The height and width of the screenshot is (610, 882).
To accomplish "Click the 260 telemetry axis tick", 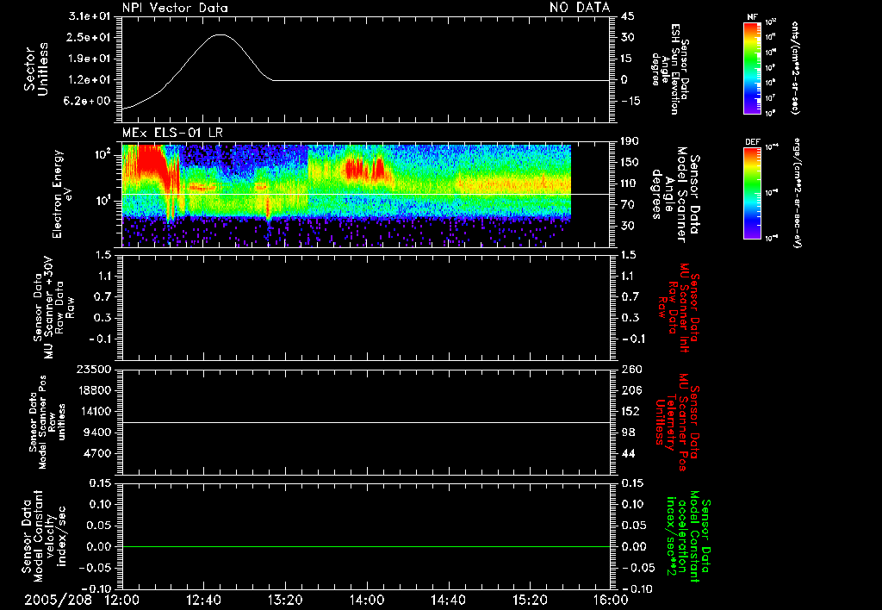I will tap(630, 369).
